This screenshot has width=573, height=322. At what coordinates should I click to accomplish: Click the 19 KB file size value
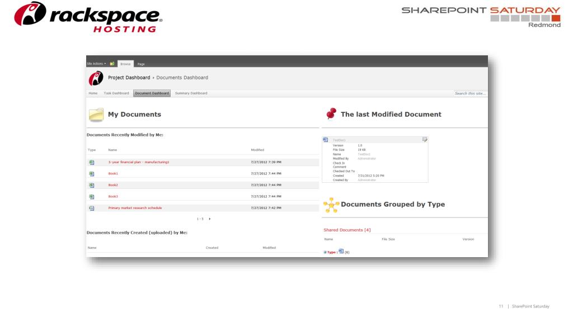coord(361,150)
